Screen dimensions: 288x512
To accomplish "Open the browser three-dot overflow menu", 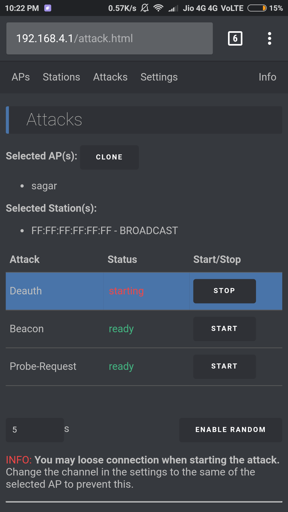I will coord(270,38).
